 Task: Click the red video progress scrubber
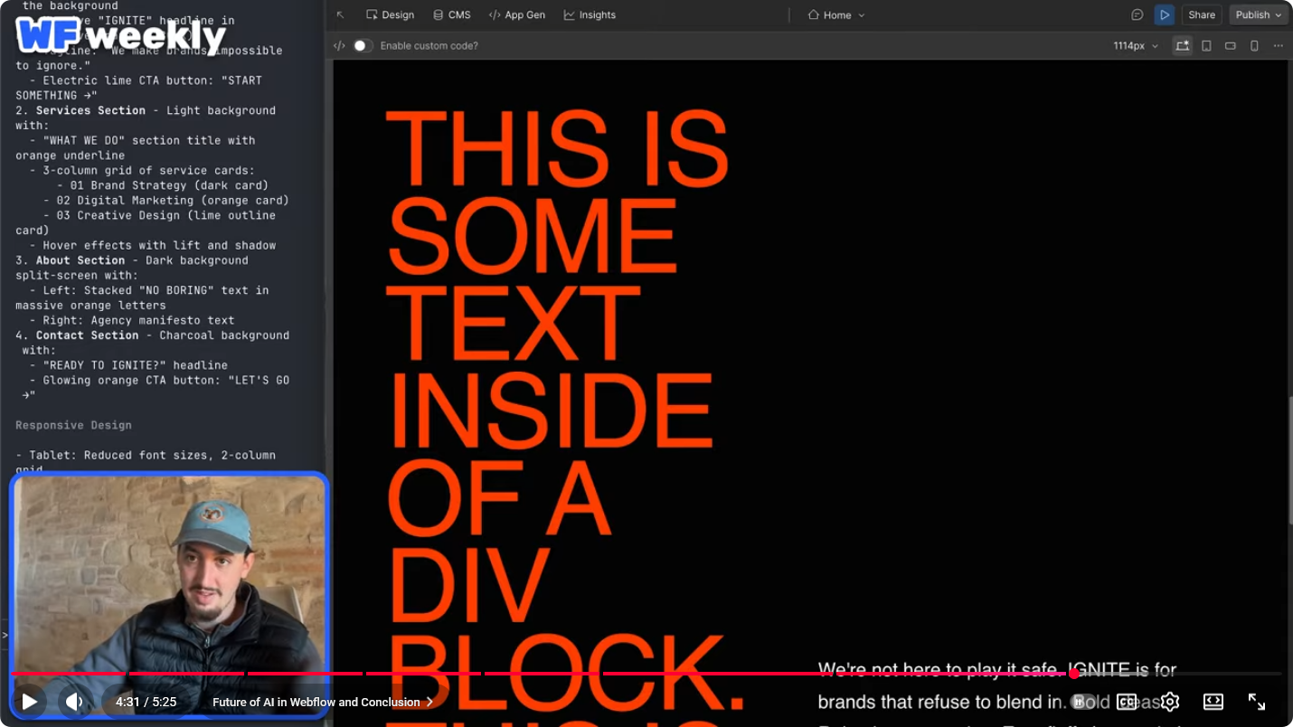(x=1074, y=674)
